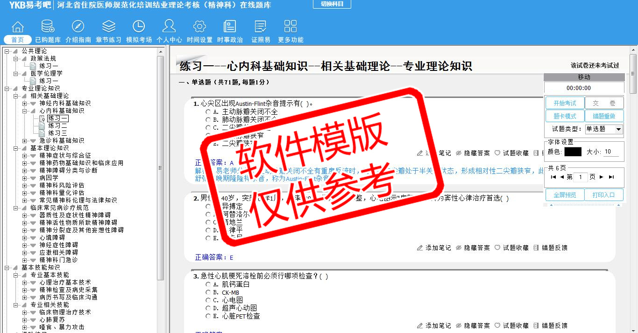
Task: Collapse 基本技能知识 tree node
Action: click(7, 267)
